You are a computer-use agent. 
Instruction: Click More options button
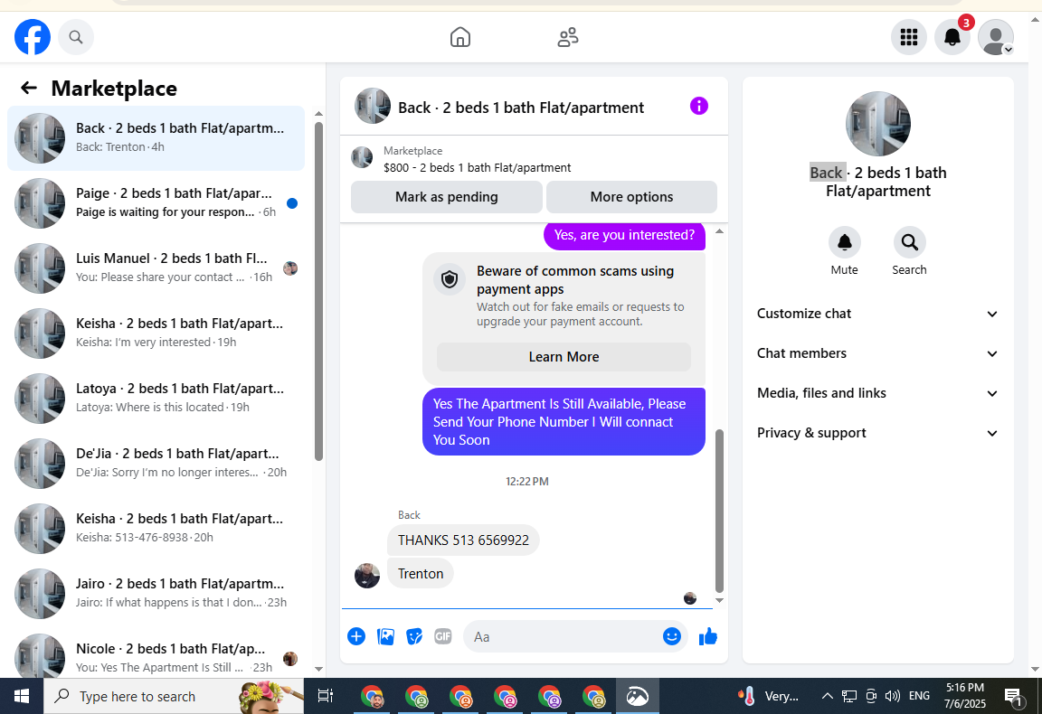(631, 197)
